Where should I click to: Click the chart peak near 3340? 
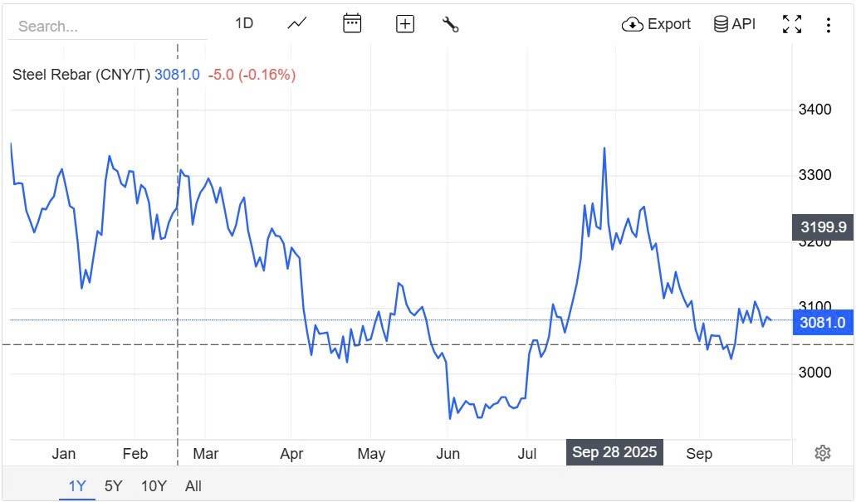(x=604, y=149)
